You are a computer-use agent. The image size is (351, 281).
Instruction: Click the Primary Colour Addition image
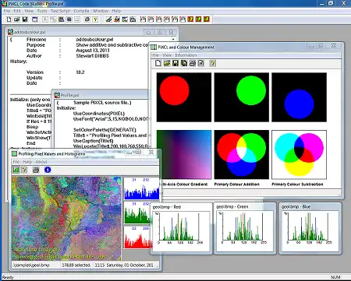(242, 155)
